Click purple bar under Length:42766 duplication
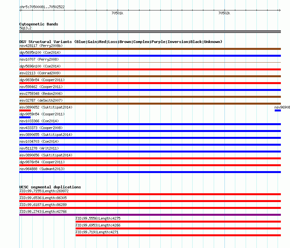 150,215
